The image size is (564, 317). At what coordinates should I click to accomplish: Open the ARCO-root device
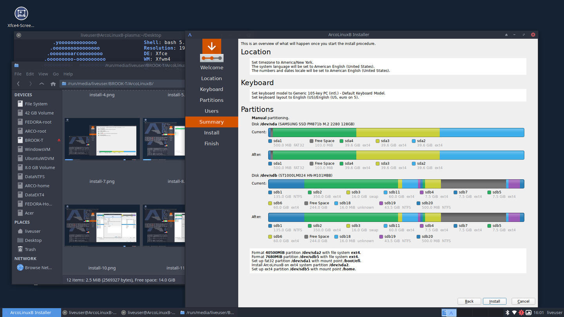click(36, 131)
